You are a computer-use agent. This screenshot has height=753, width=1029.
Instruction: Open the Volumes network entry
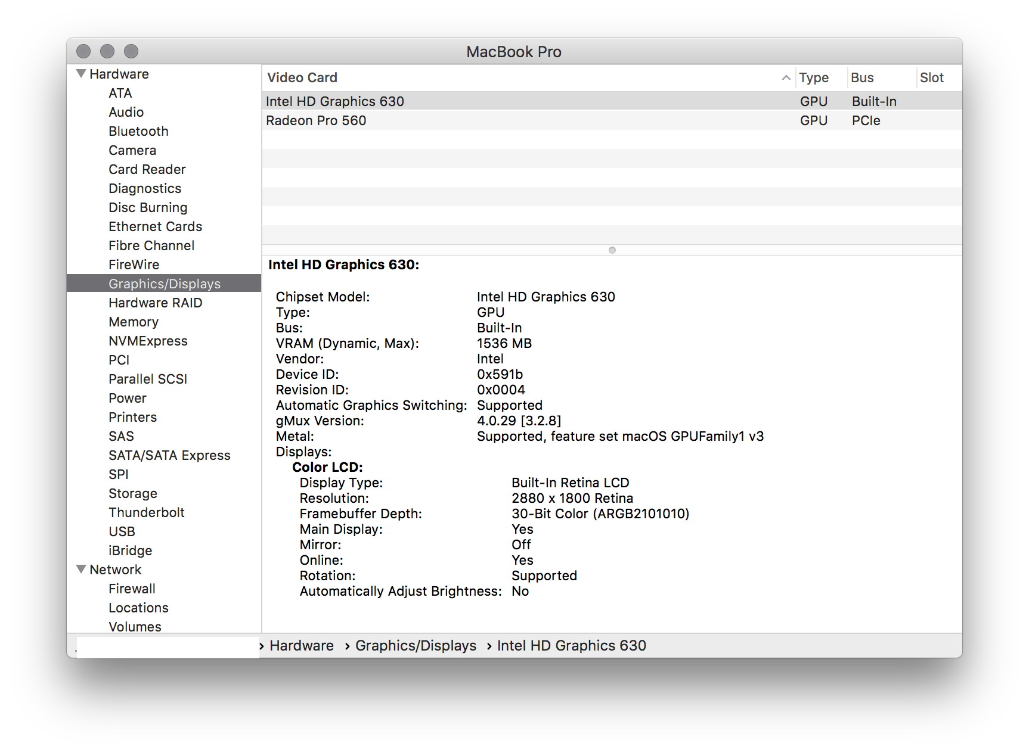pyautogui.click(x=135, y=627)
